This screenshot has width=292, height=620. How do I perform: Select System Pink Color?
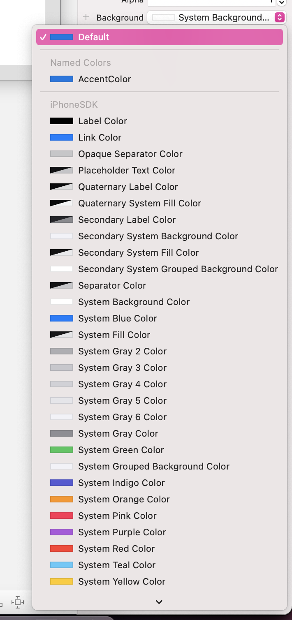pyautogui.click(x=160, y=516)
